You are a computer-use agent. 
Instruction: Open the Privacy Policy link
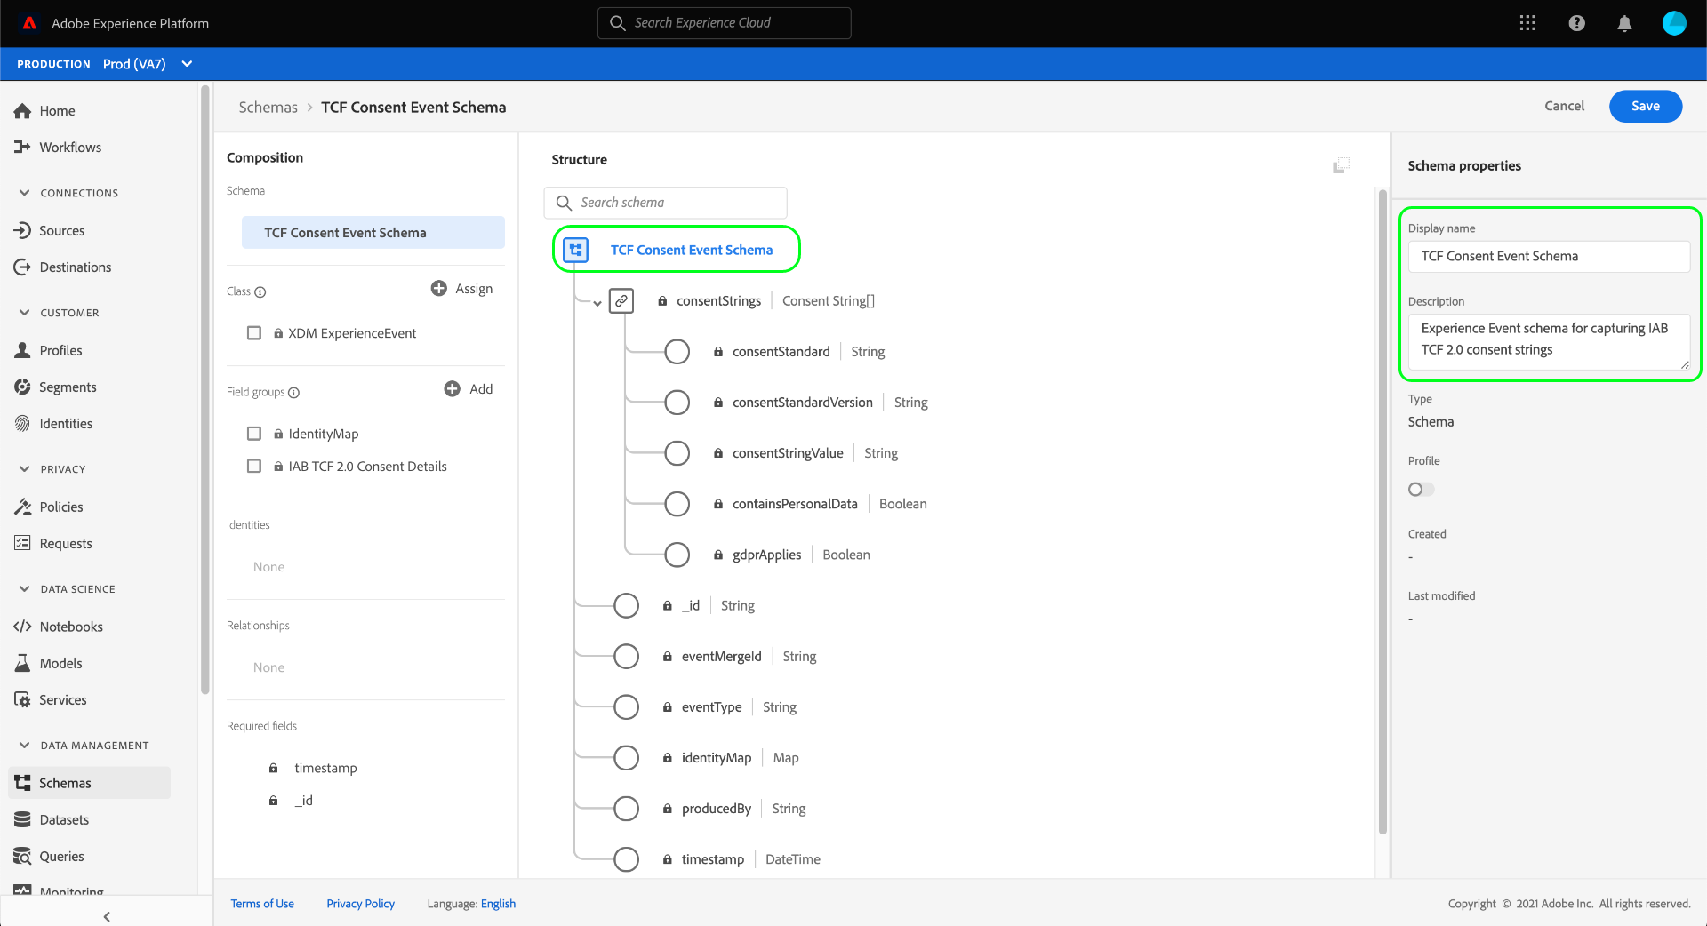pos(360,904)
